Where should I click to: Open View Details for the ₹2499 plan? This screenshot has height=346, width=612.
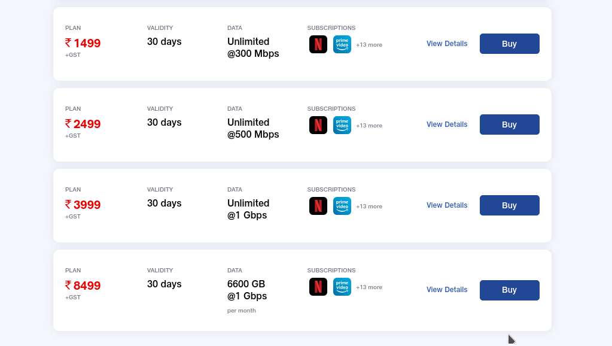pyautogui.click(x=447, y=125)
